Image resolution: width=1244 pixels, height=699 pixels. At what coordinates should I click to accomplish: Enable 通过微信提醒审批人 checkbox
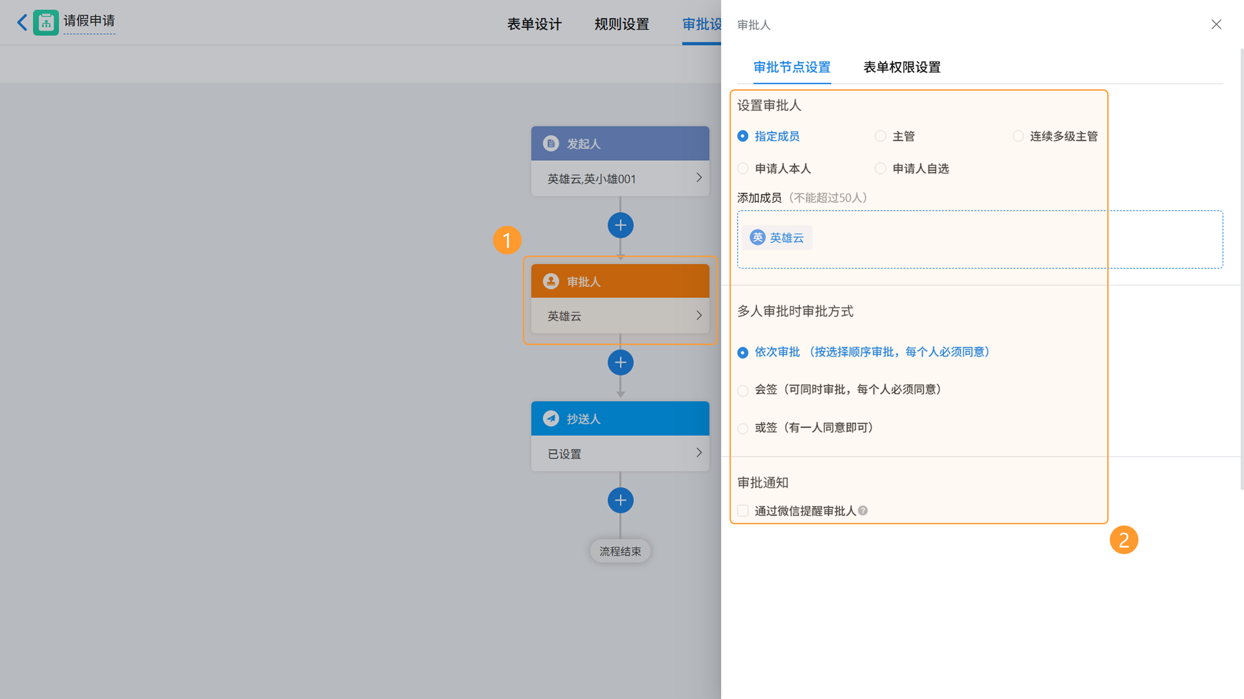[x=743, y=510]
